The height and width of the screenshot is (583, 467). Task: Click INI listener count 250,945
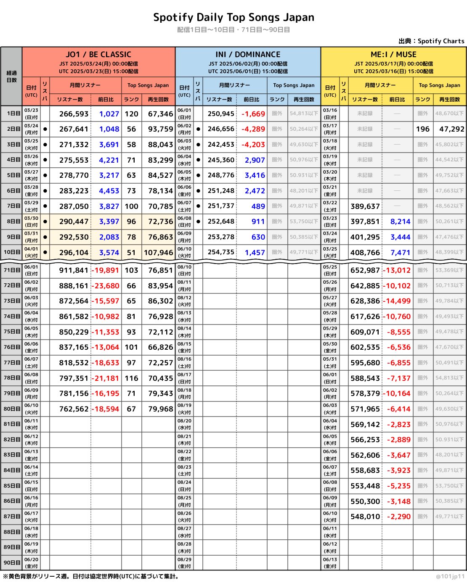[221, 114]
